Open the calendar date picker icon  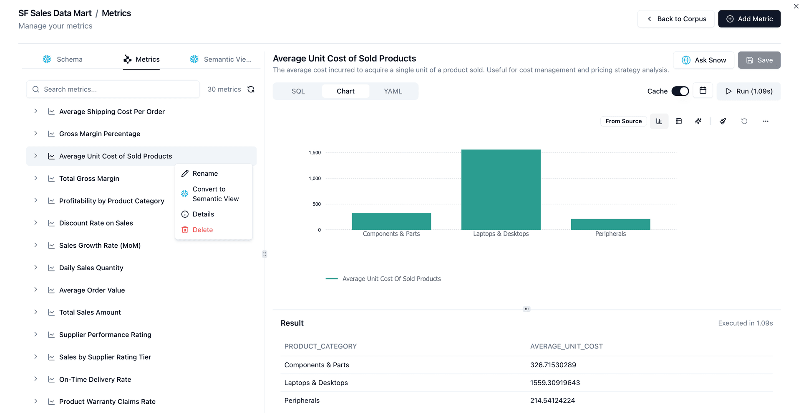pyautogui.click(x=703, y=91)
